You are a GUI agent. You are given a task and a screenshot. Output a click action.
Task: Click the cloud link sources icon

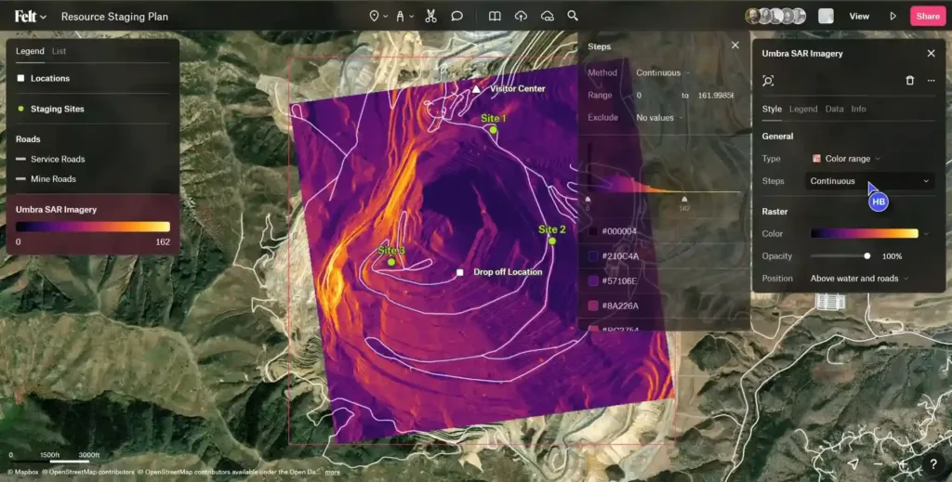point(547,17)
